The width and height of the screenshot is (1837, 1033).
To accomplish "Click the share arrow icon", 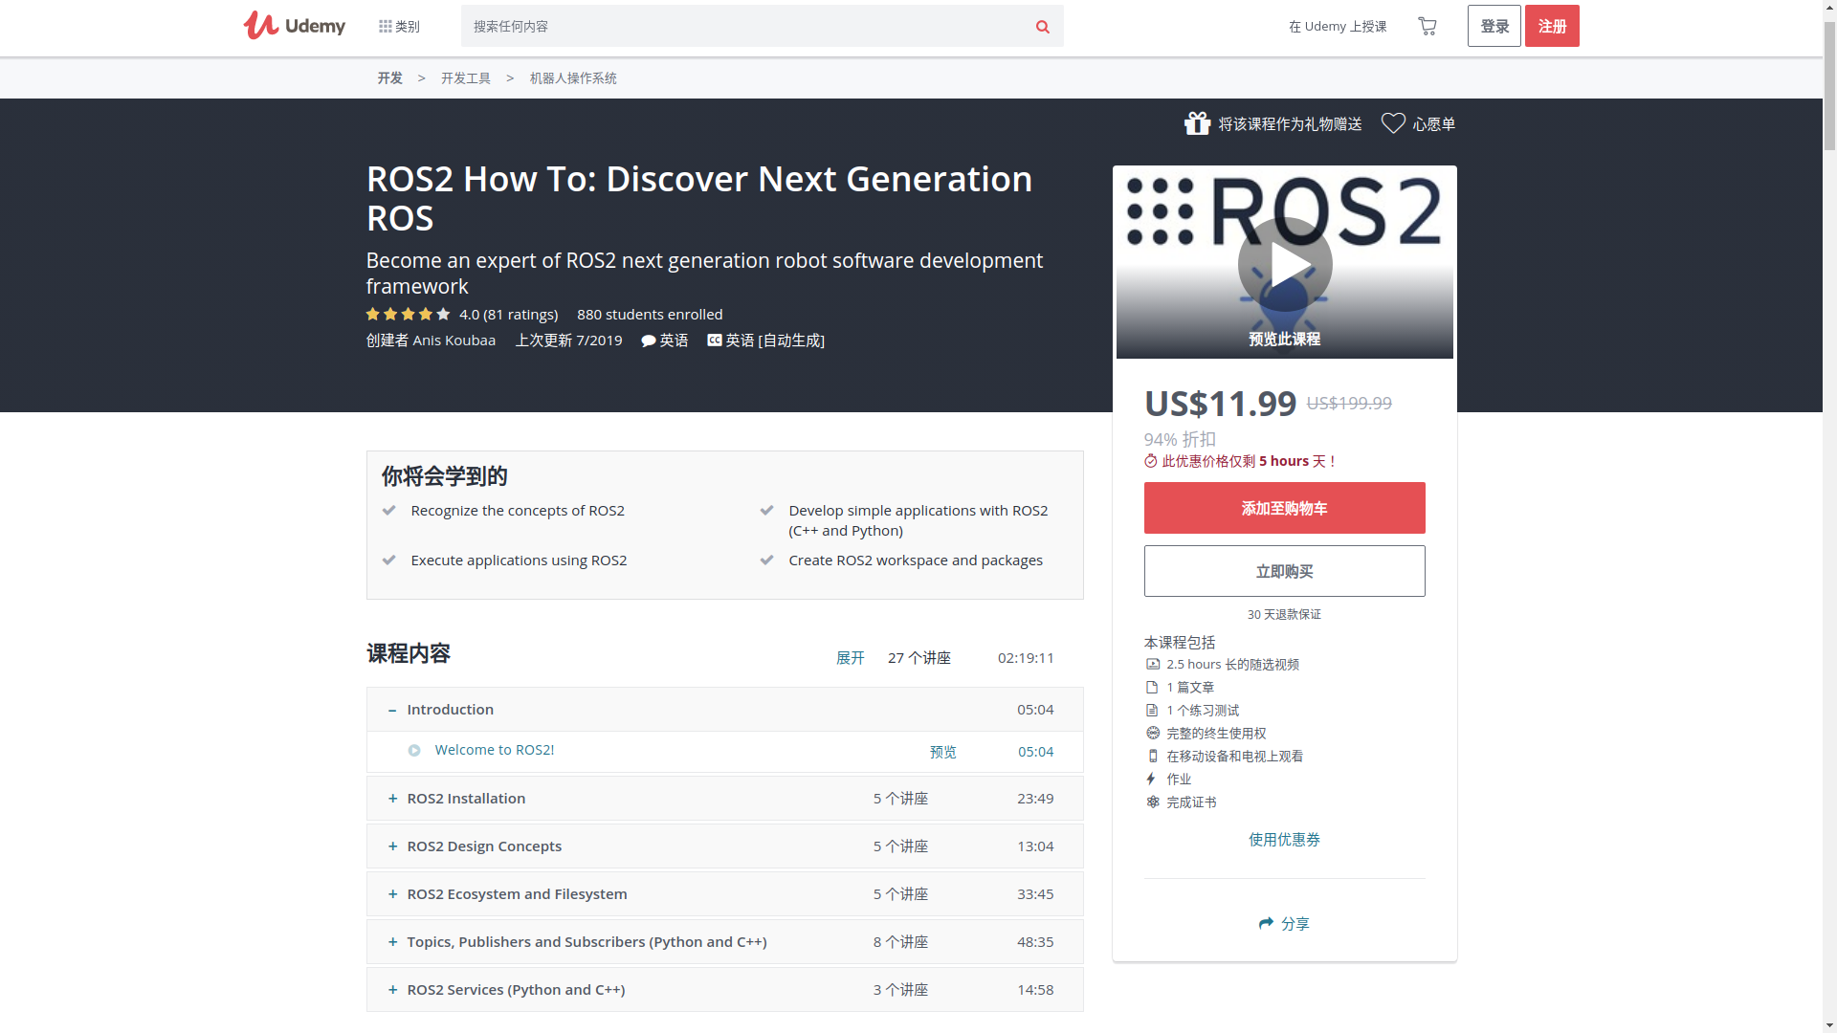I will point(1266,923).
